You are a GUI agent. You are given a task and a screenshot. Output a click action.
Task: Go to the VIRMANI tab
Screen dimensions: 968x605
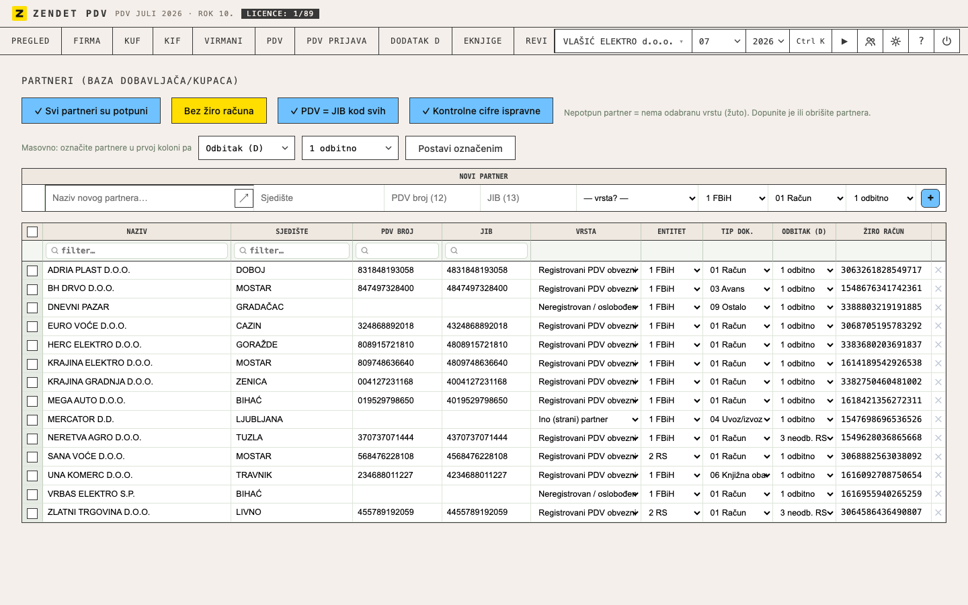[x=224, y=41]
